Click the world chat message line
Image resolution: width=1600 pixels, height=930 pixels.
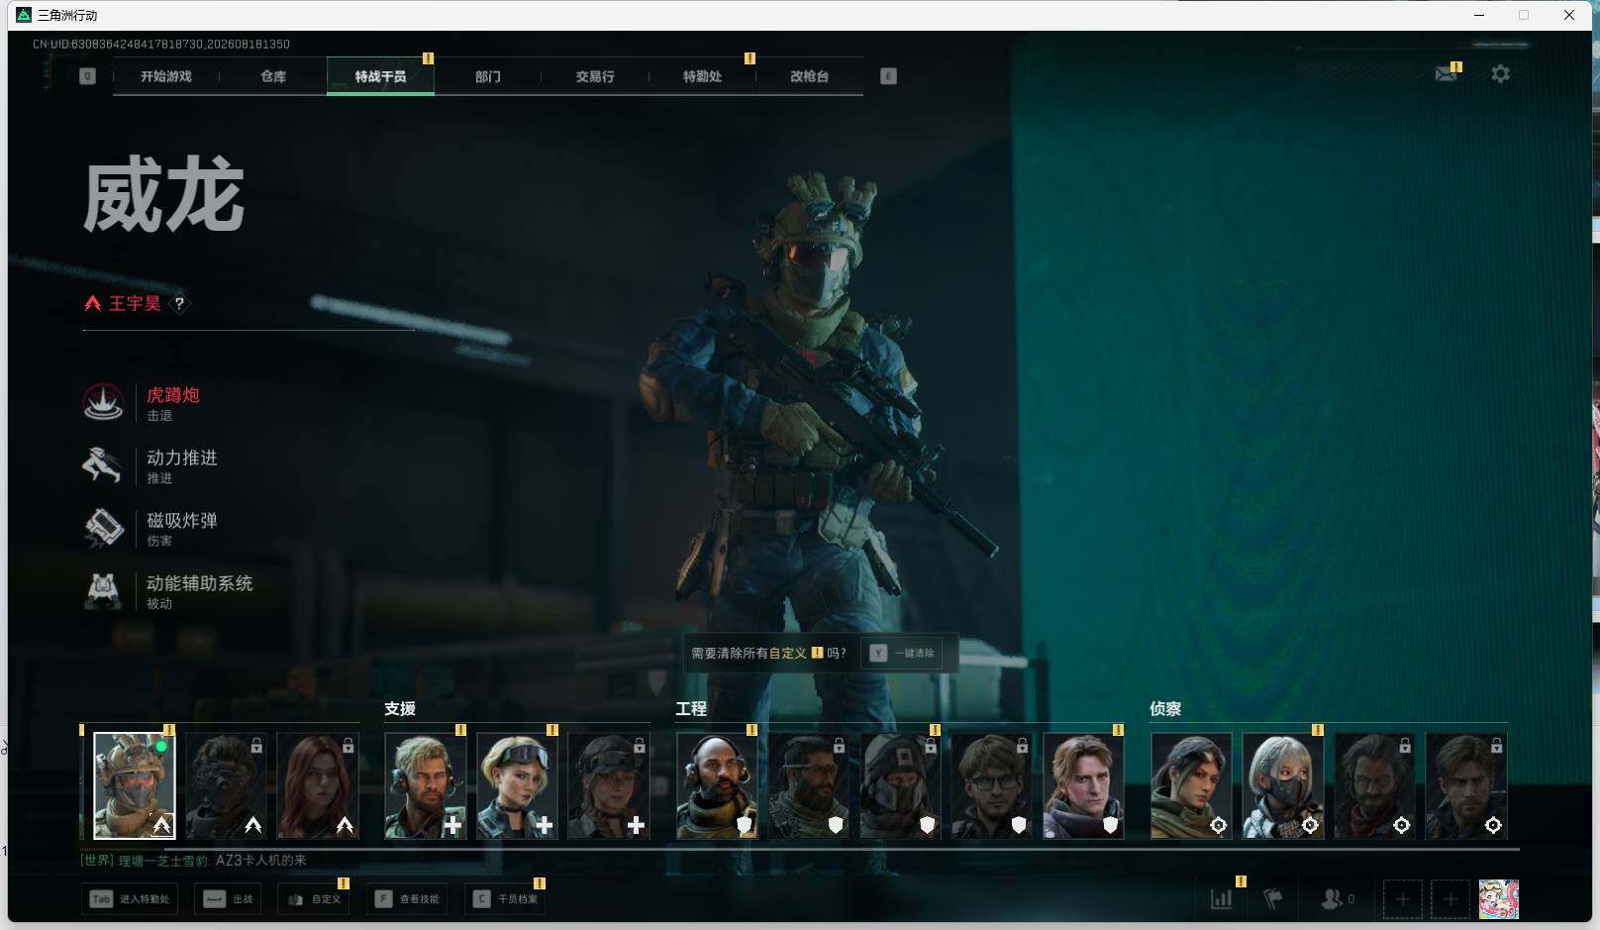193,861
